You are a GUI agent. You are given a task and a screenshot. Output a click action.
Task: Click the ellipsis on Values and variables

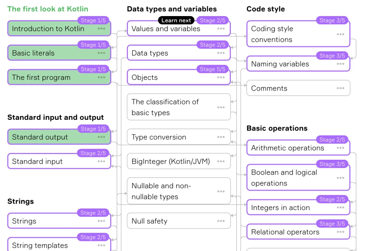(221, 29)
